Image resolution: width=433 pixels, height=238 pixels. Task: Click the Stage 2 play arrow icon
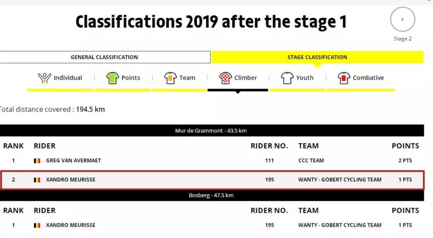402,20
